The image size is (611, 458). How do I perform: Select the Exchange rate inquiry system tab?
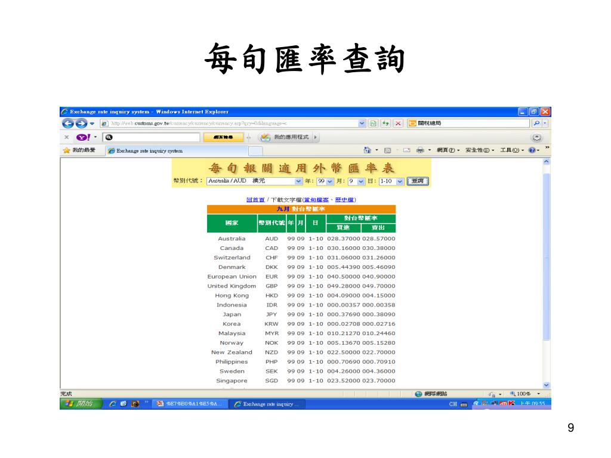point(177,151)
